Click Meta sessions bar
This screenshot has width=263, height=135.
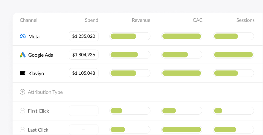233,36
